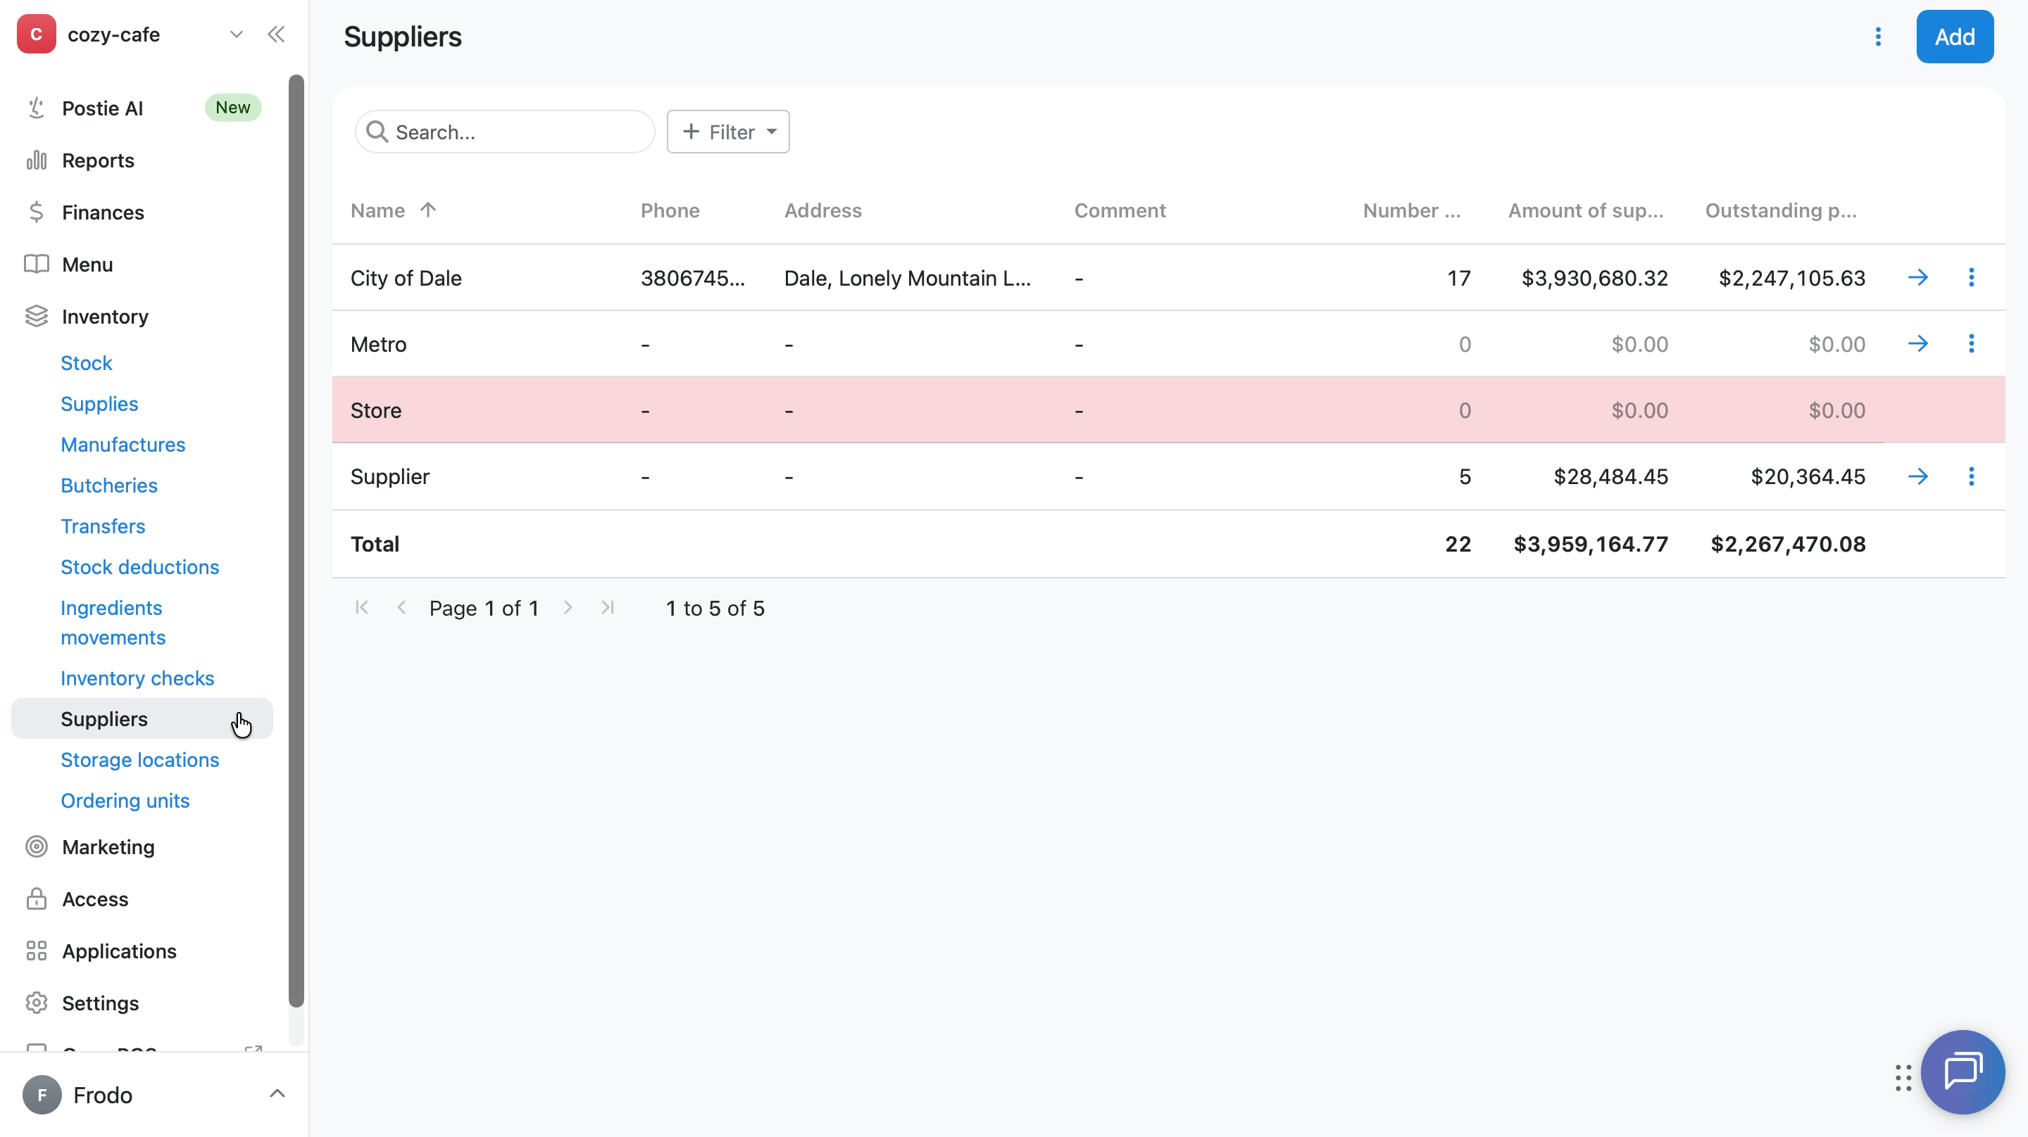Open City of Dale supplier arrow

(x=1917, y=277)
